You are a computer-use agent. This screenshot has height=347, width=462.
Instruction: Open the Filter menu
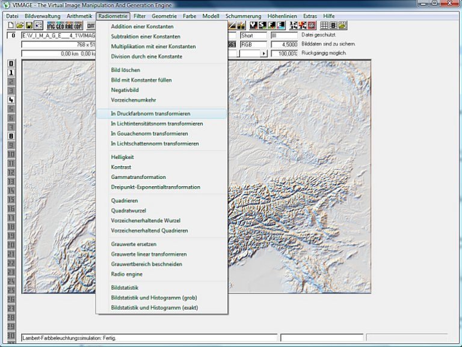(x=140, y=15)
